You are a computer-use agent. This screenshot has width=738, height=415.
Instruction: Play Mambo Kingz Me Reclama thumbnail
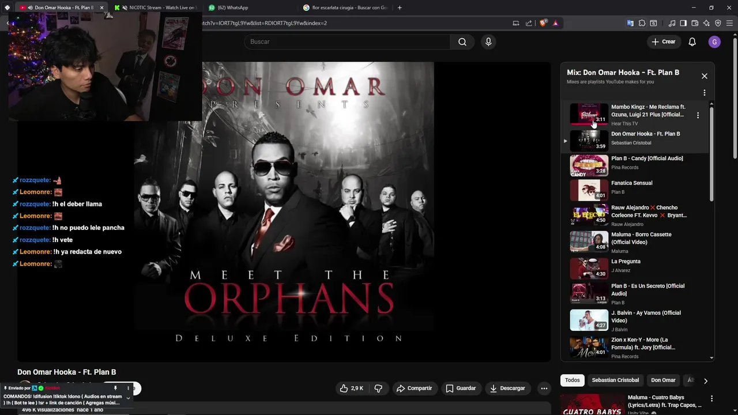point(589,114)
